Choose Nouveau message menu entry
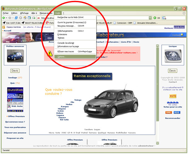This screenshot has height=154, width=188. click(75, 26)
